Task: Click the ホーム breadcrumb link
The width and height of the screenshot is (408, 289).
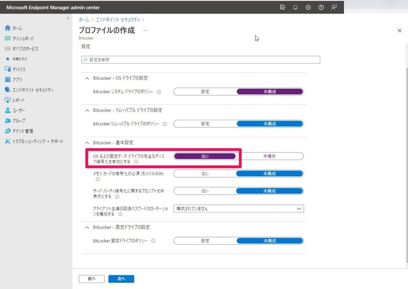Action: tap(84, 19)
